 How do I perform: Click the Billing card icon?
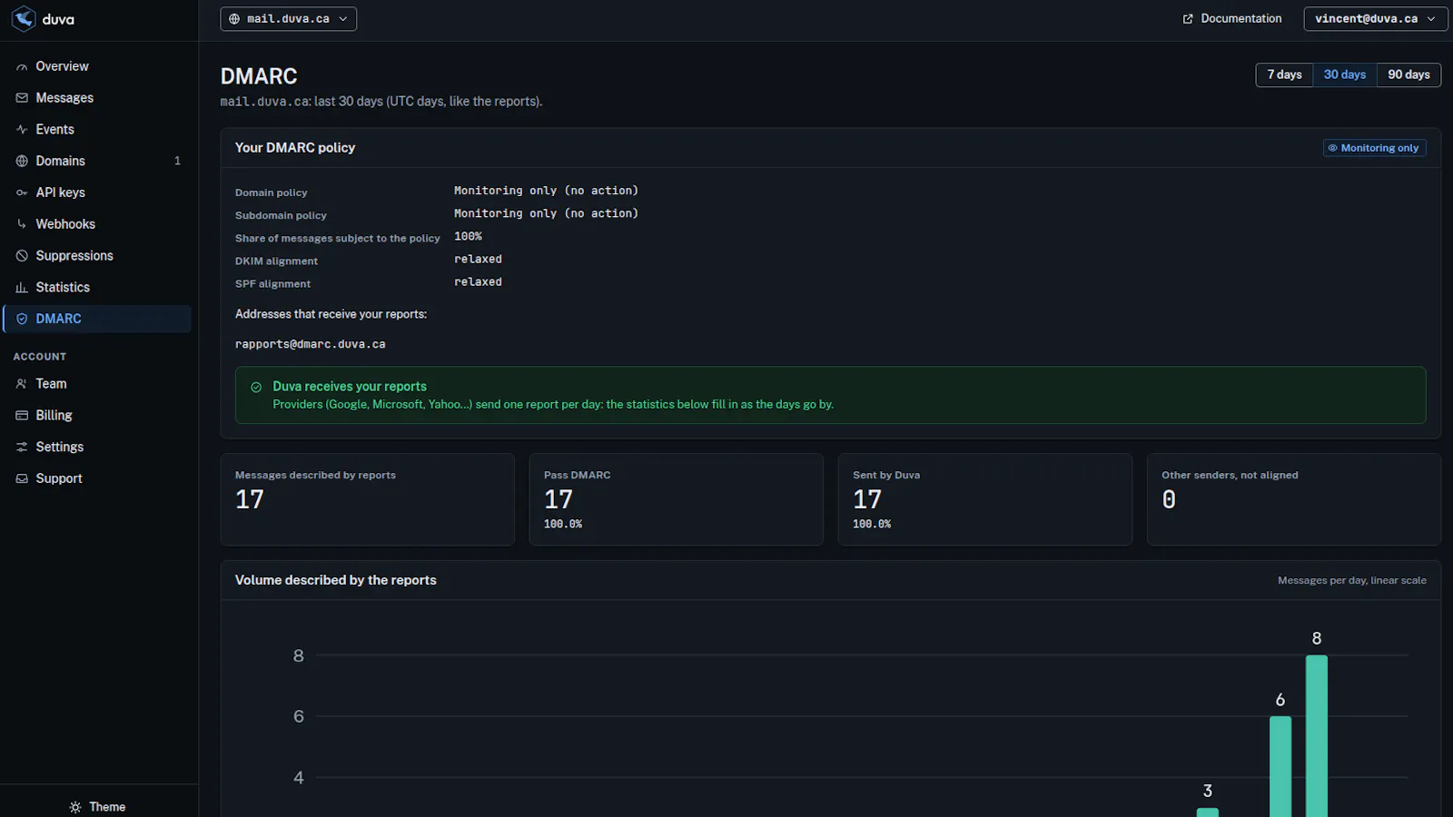[x=22, y=416]
